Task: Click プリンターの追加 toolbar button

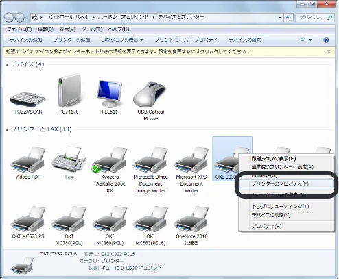Action: (71, 40)
